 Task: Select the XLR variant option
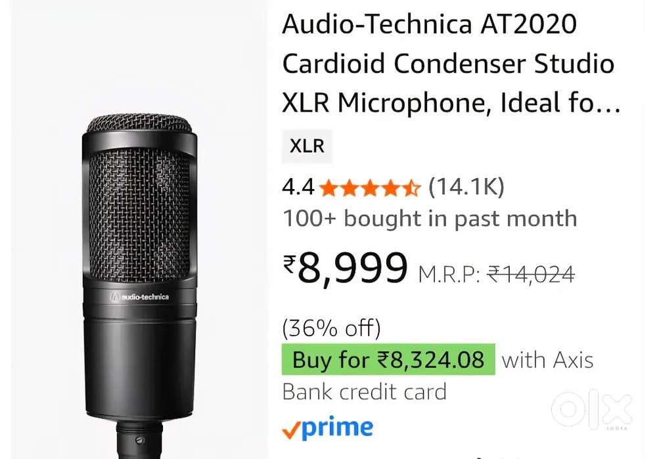coord(307,147)
